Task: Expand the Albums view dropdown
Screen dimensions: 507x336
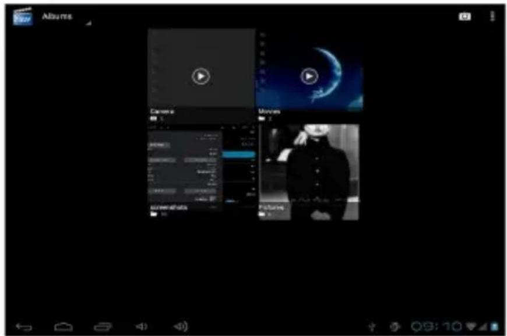Action: (66, 17)
